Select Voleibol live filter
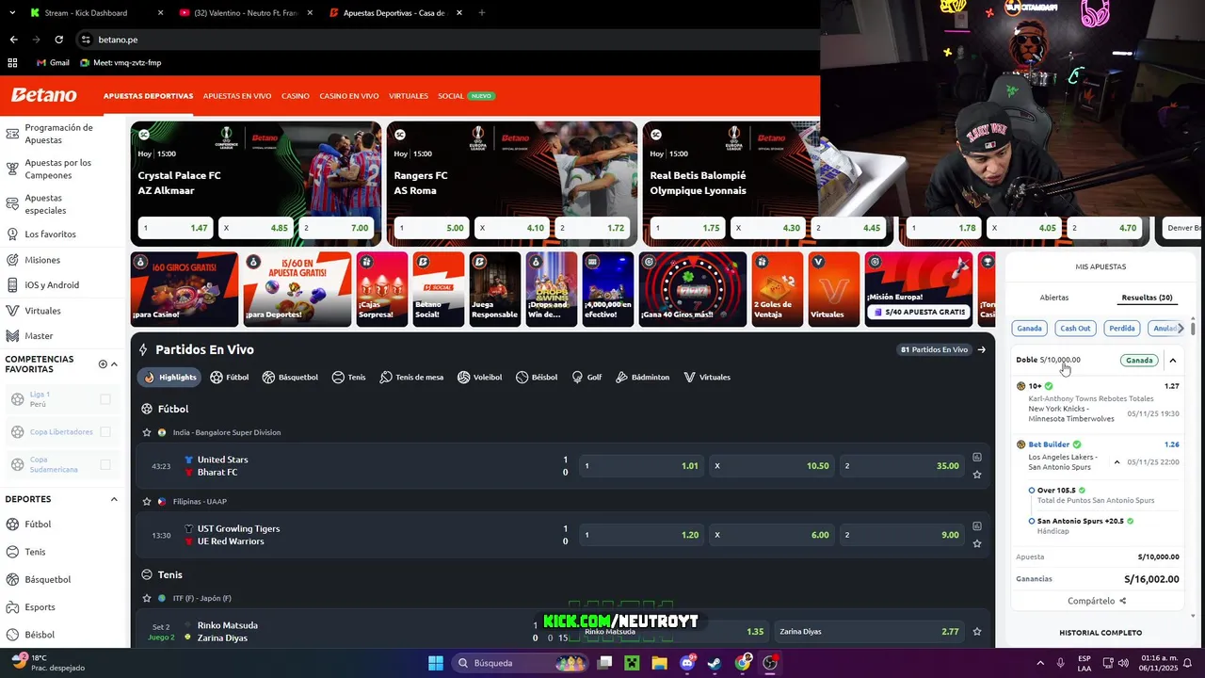The height and width of the screenshot is (678, 1205). click(x=480, y=377)
